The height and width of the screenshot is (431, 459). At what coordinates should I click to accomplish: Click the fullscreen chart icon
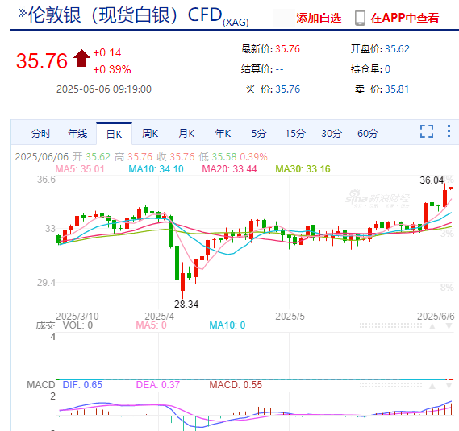pos(427,131)
